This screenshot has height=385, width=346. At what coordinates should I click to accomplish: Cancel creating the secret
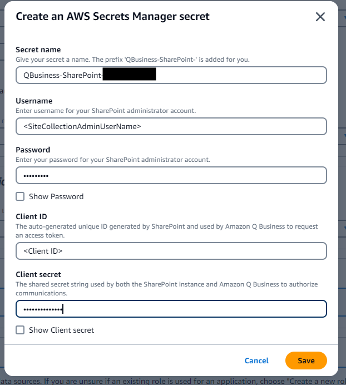click(x=256, y=361)
